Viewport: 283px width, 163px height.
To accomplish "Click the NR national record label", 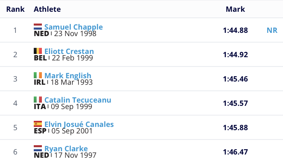I will pyautogui.click(x=272, y=30).
